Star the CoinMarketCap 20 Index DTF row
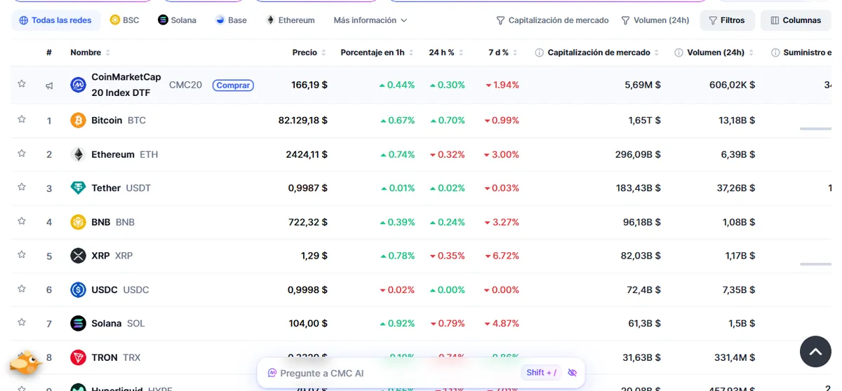Viewport: 842px width, 391px height. click(22, 84)
